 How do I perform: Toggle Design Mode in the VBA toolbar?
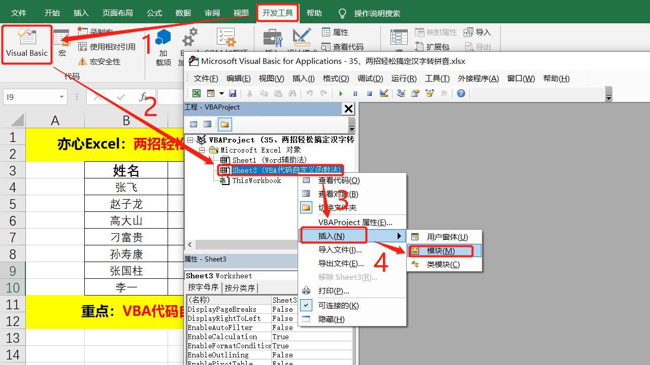(382, 93)
